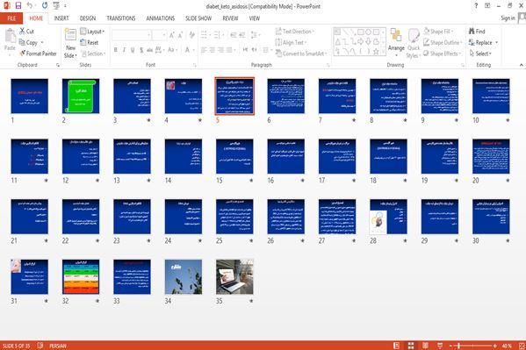This screenshot has width=526, height=350.
Task: Start slideshow from beginning via quick access icon
Action: (x=56, y=5)
